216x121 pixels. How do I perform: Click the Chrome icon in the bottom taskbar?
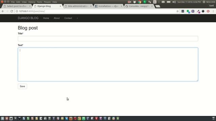coord(79,118)
